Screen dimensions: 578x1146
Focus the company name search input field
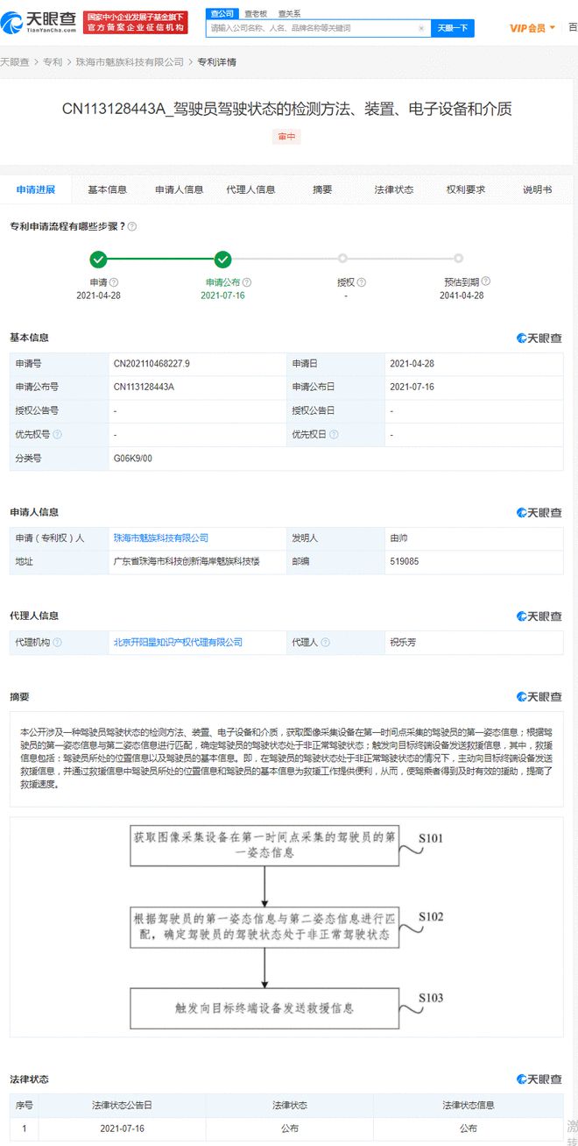point(311,28)
